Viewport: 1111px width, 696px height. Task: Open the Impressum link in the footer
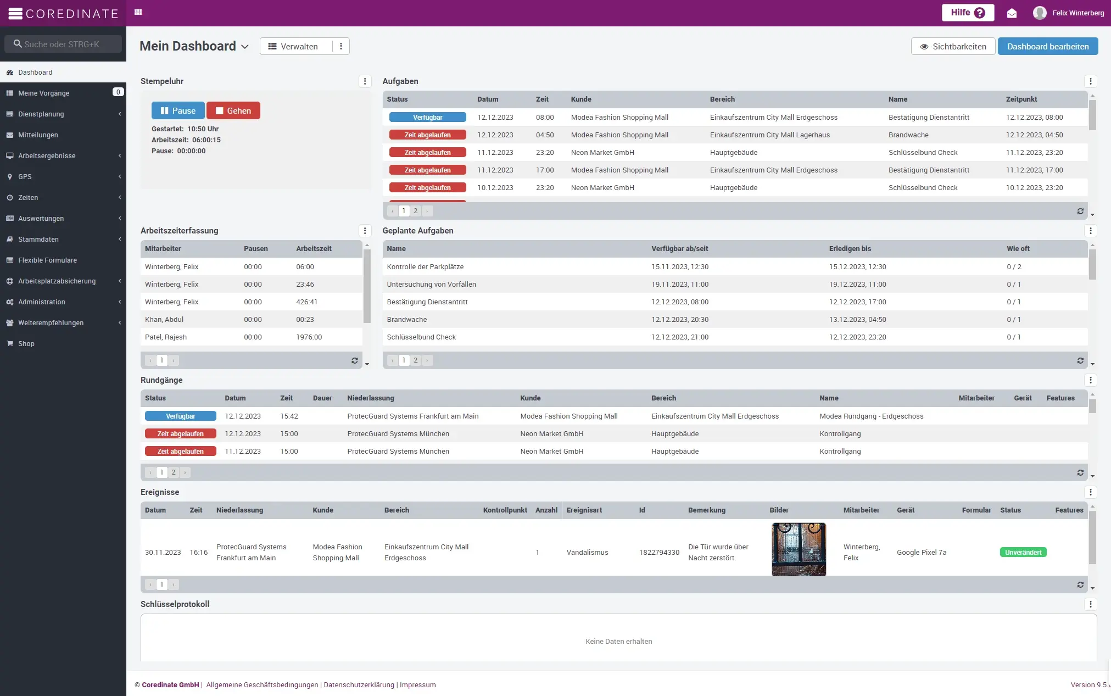tap(417, 684)
